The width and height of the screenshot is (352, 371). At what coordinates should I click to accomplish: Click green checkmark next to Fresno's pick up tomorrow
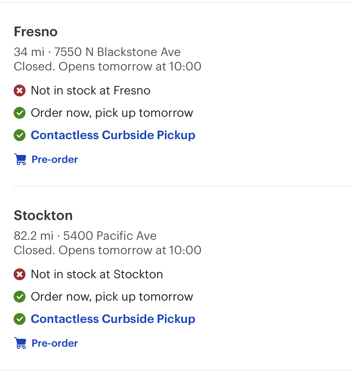(x=20, y=113)
